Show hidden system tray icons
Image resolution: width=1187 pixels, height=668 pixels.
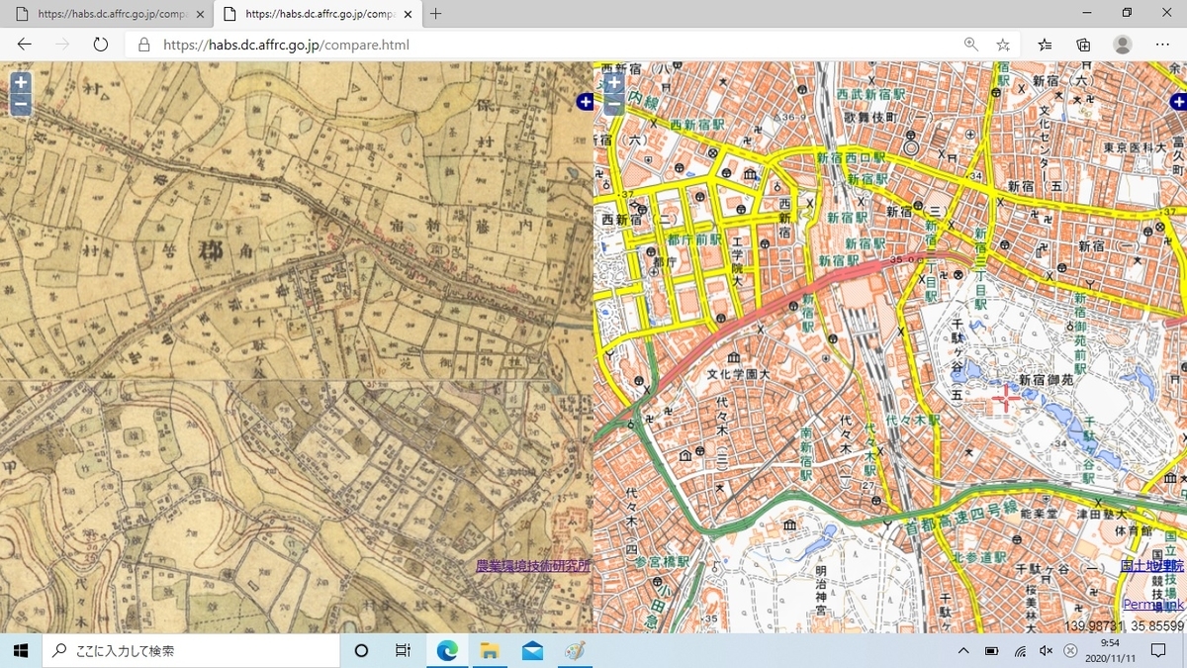point(963,650)
